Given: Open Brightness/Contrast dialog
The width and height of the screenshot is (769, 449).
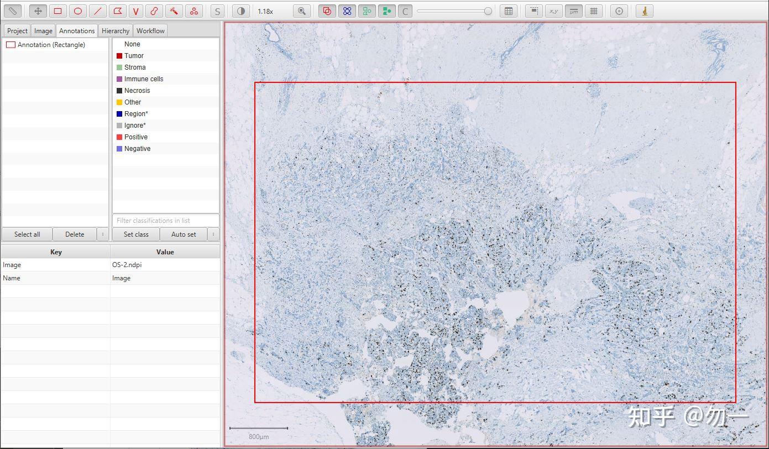Looking at the screenshot, I should [240, 11].
